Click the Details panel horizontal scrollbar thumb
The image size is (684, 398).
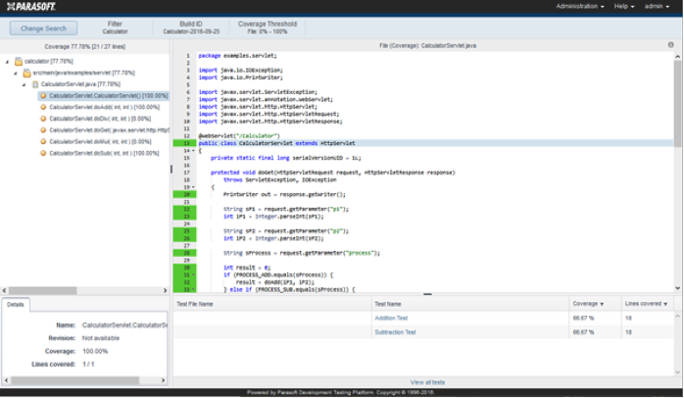[x=75, y=380]
